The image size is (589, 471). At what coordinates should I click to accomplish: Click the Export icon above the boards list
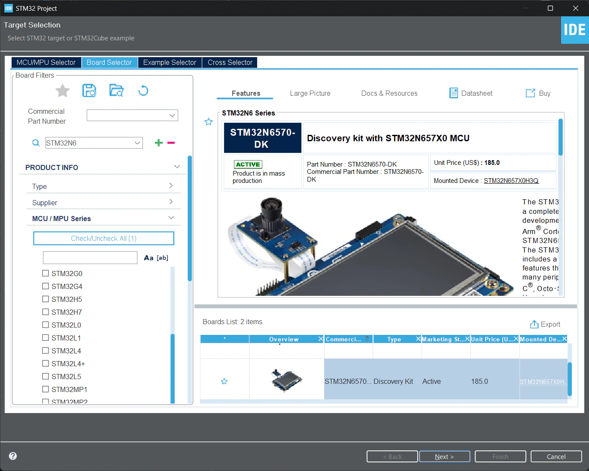point(534,324)
